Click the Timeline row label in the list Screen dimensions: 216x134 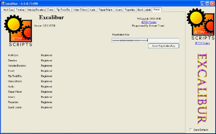12,60
